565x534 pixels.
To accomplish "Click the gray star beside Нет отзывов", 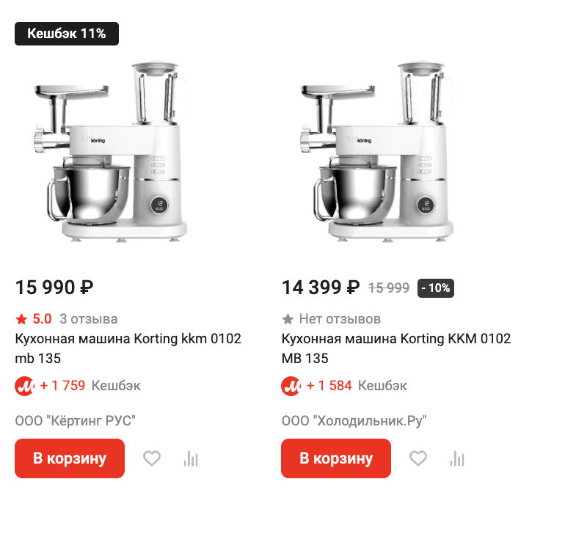I will (288, 319).
